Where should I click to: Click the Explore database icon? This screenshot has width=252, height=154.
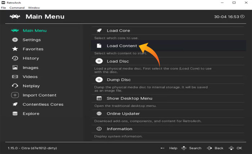point(15,114)
